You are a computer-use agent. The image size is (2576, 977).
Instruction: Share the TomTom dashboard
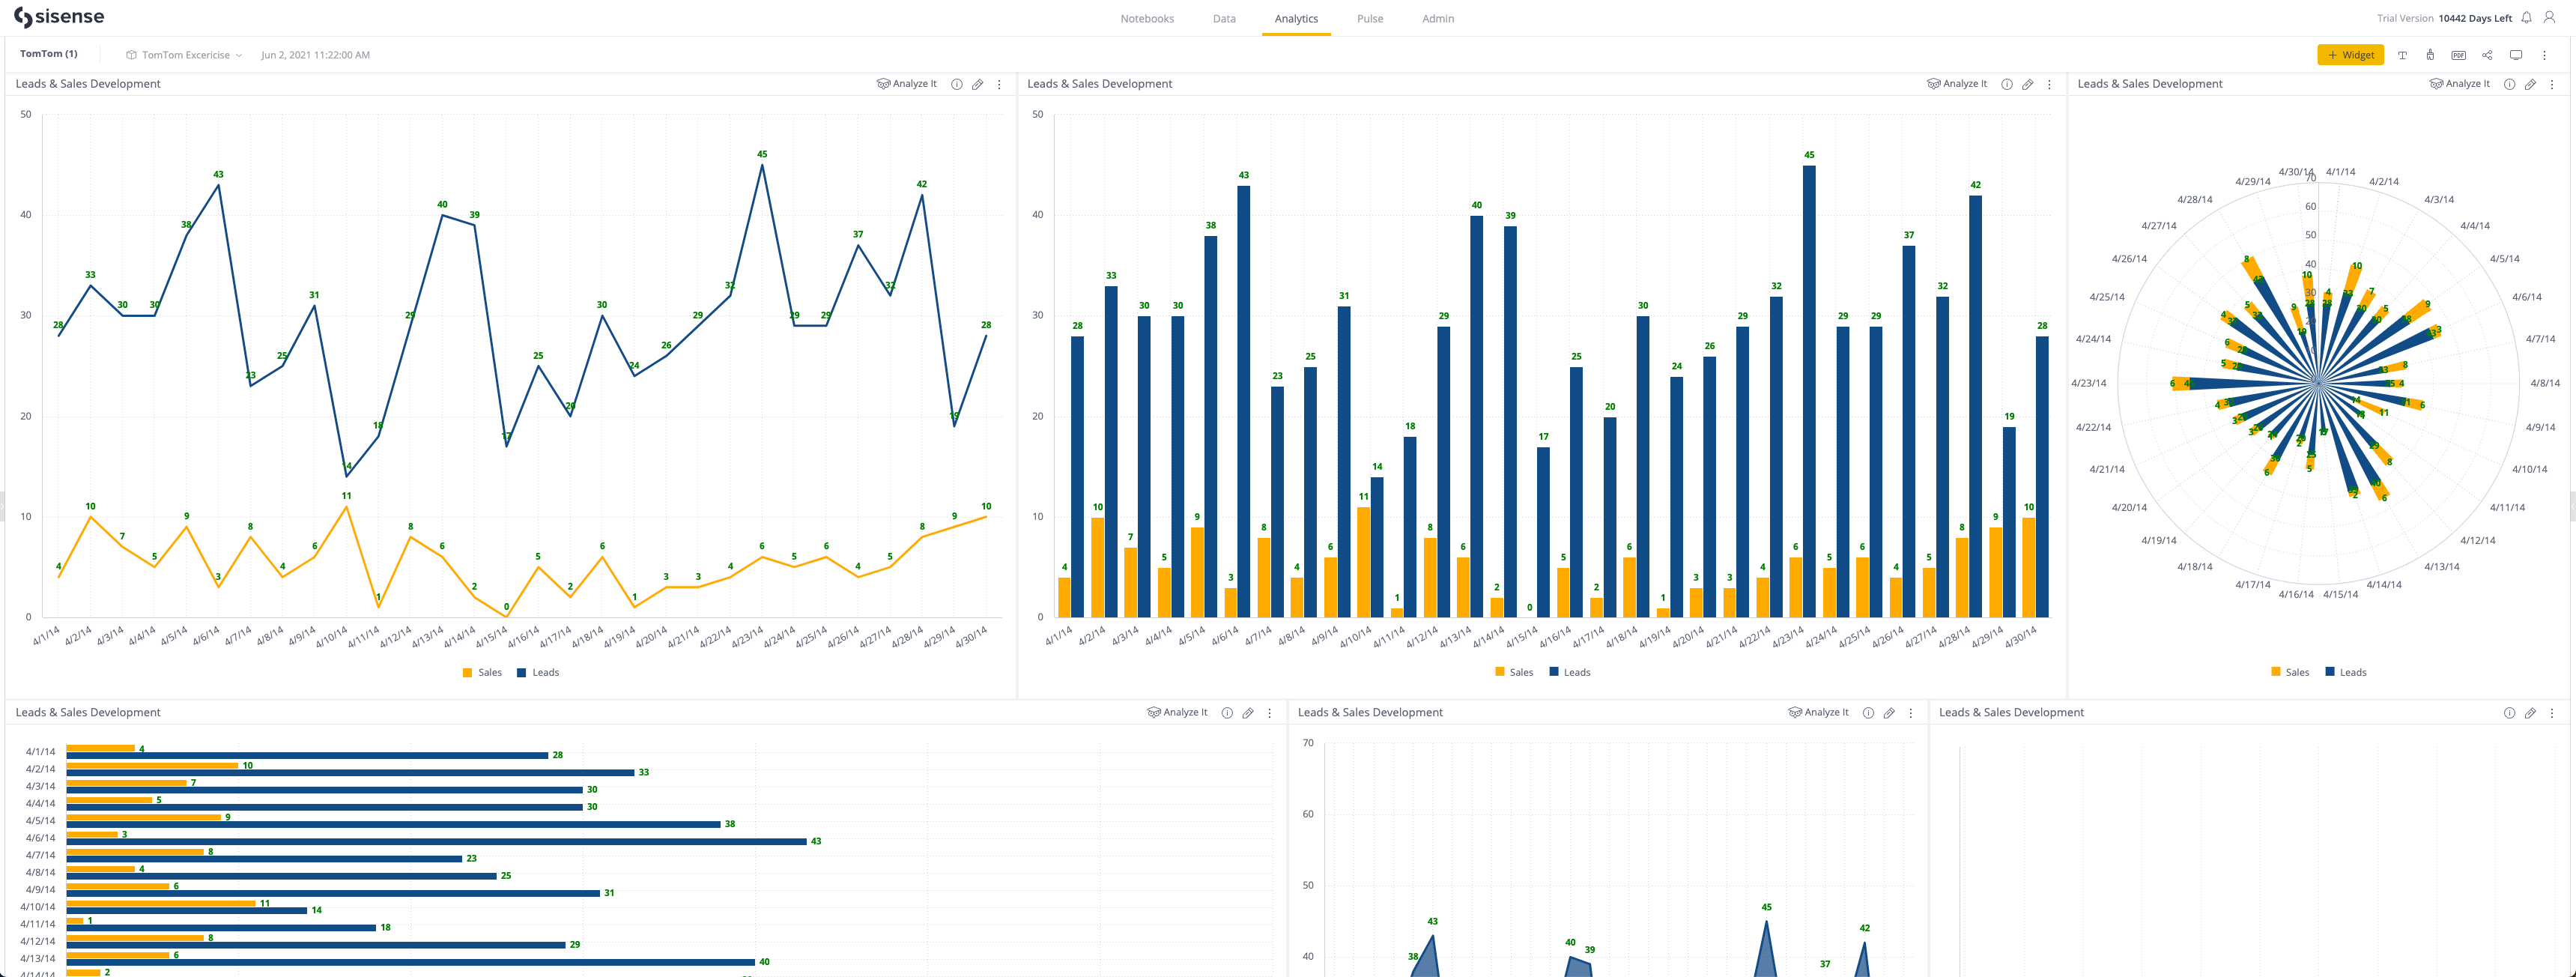click(x=2487, y=55)
